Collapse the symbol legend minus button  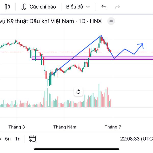click(111, 21)
